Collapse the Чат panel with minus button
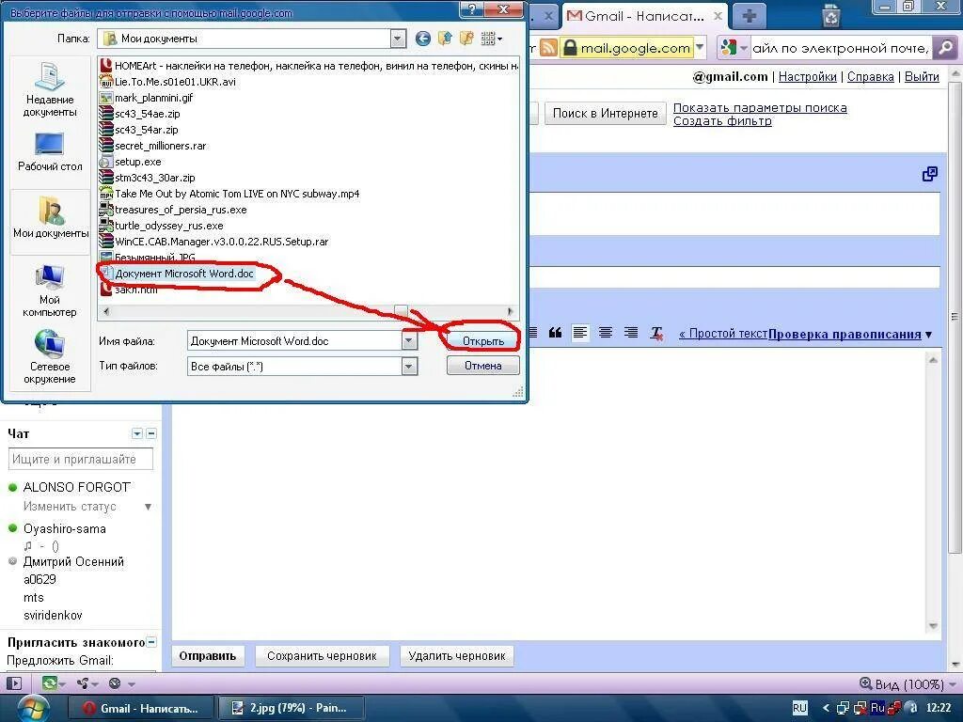Screen dimensions: 963x722 pyautogui.click(x=151, y=434)
